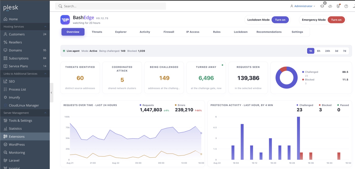This screenshot has width=355, height=169.
Task: Select the 24h time range
Action: tap(328, 51)
